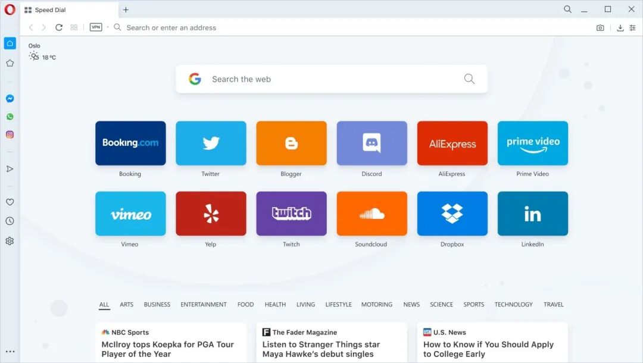Select the Home sidebar icon
Viewport: 643px width, 363px height.
pyautogui.click(x=10, y=43)
